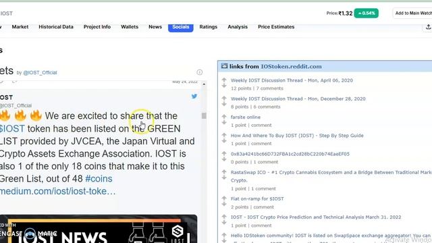Open the IOST News tweet image

(x=99, y=229)
